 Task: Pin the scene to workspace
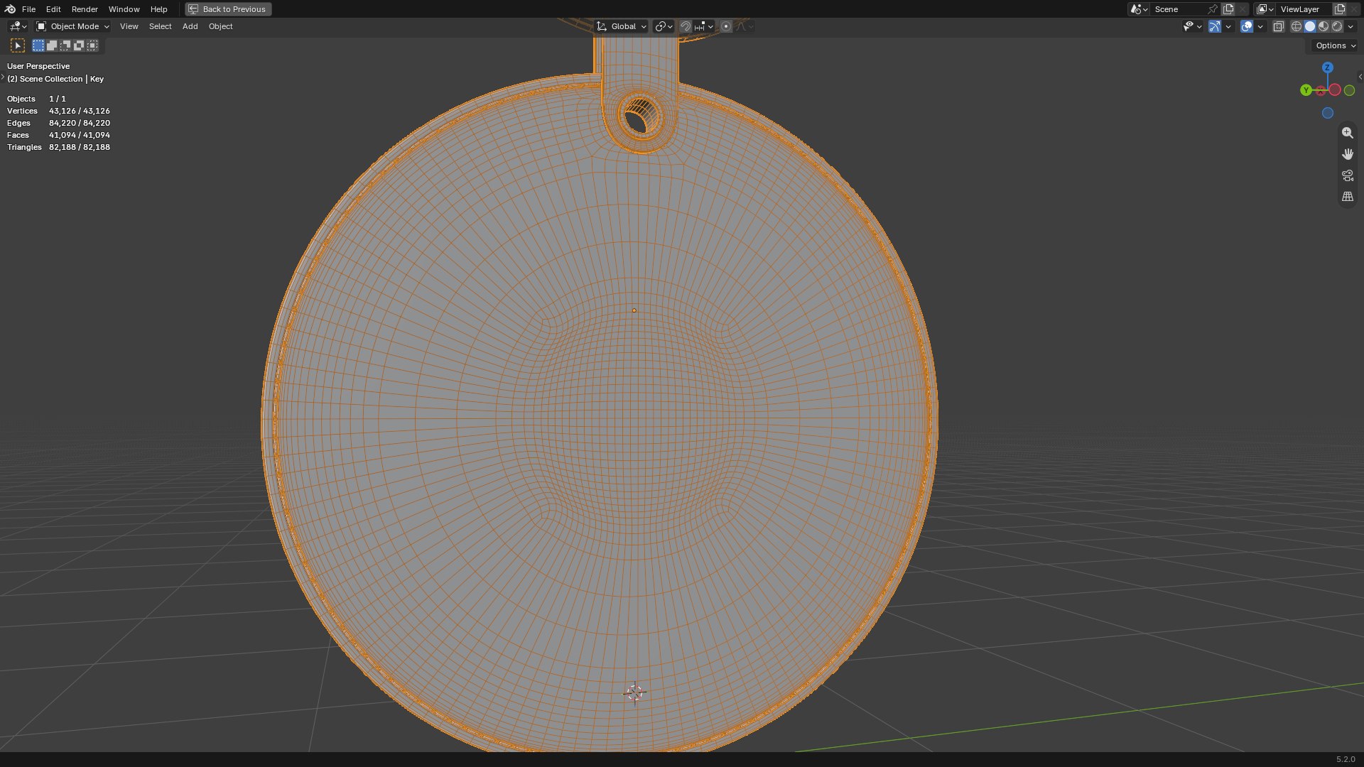pyautogui.click(x=1213, y=9)
